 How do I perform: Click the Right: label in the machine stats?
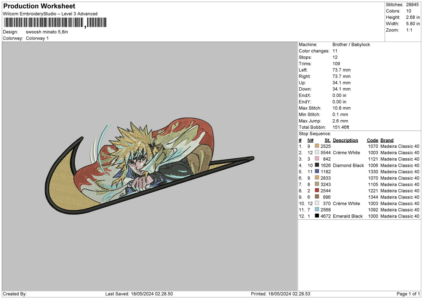(x=305, y=77)
